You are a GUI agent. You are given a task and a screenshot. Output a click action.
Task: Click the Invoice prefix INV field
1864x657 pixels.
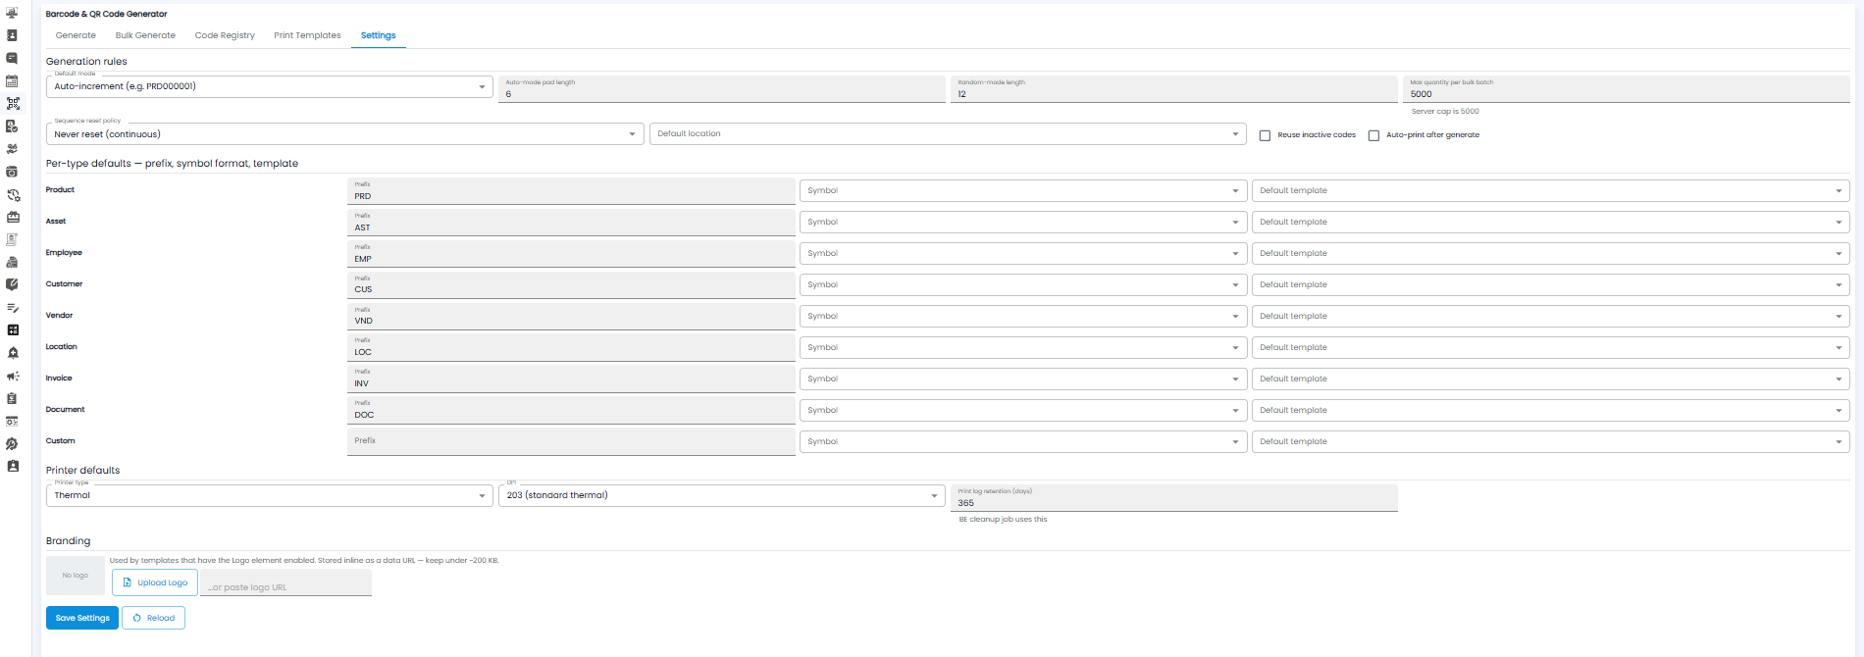pyautogui.click(x=571, y=379)
